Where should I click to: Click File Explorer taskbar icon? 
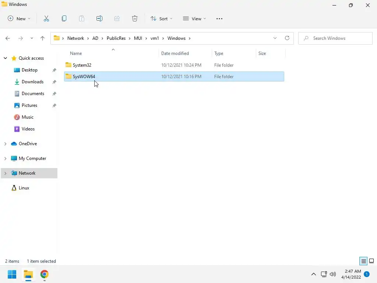click(28, 274)
